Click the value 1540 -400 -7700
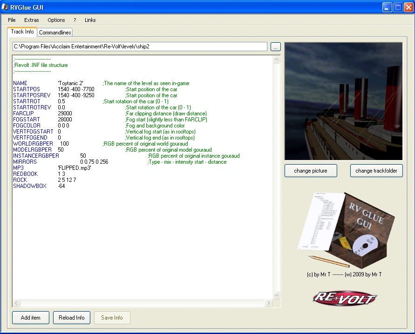This screenshot has width=415, height=334. pos(76,89)
